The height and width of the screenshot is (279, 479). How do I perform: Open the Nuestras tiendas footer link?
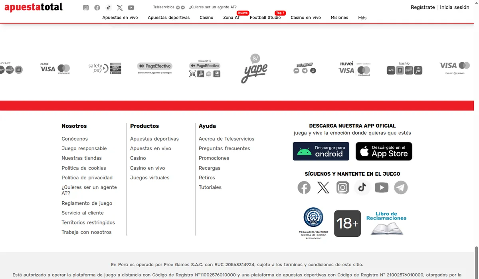81,158
